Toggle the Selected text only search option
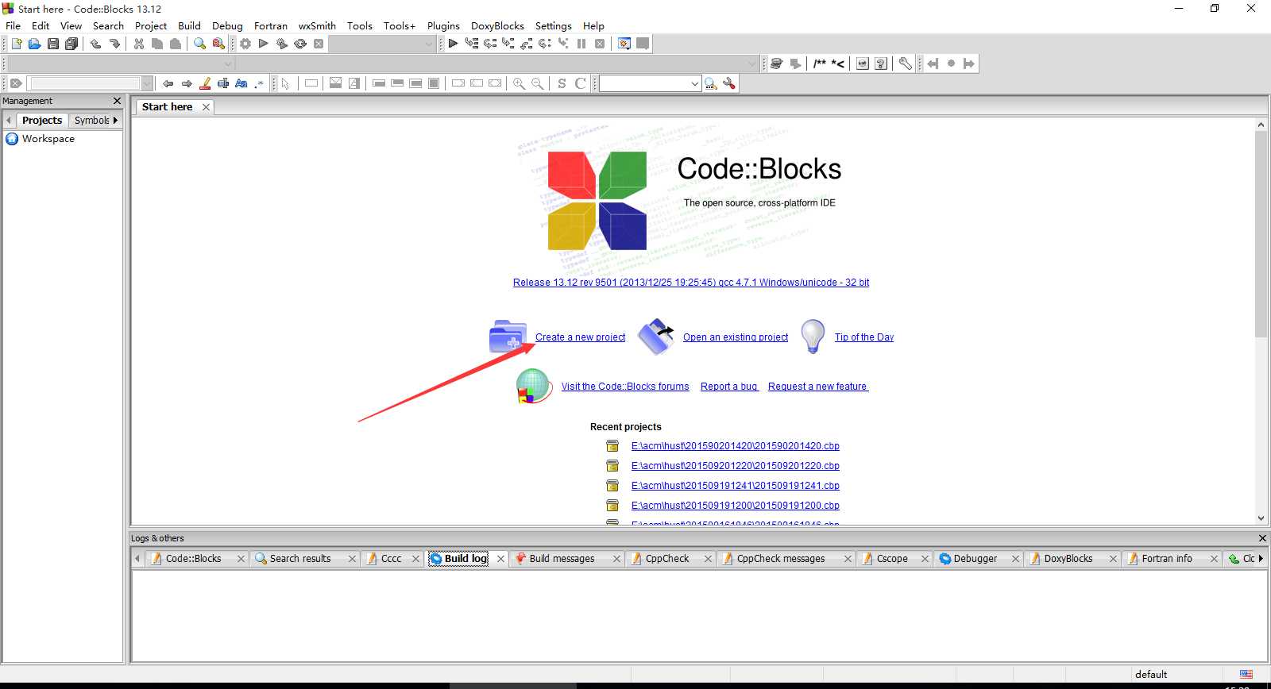1271x689 pixels. (x=223, y=83)
